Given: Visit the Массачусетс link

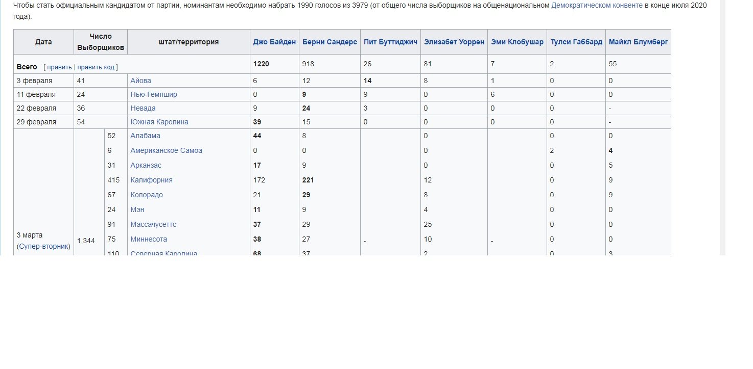Looking at the screenshot, I should 153,225.
